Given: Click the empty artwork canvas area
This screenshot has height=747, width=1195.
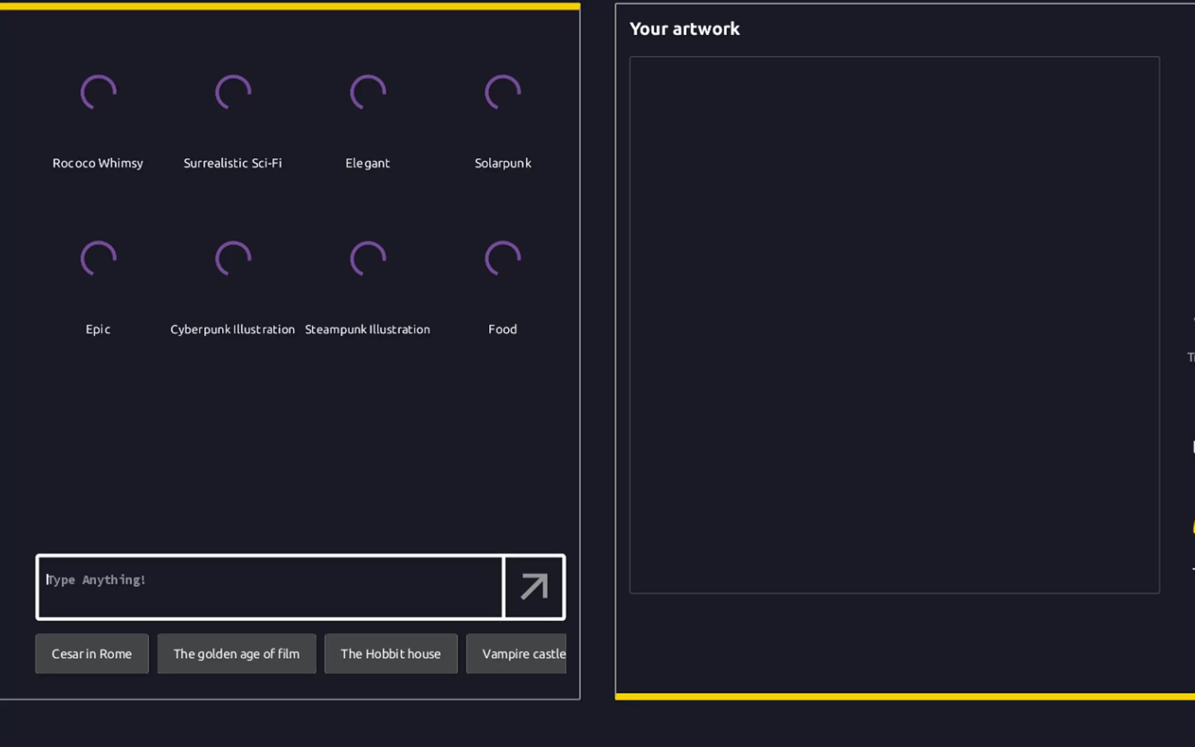Looking at the screenshot, I should pyautogui.click(x=894, y=325).
